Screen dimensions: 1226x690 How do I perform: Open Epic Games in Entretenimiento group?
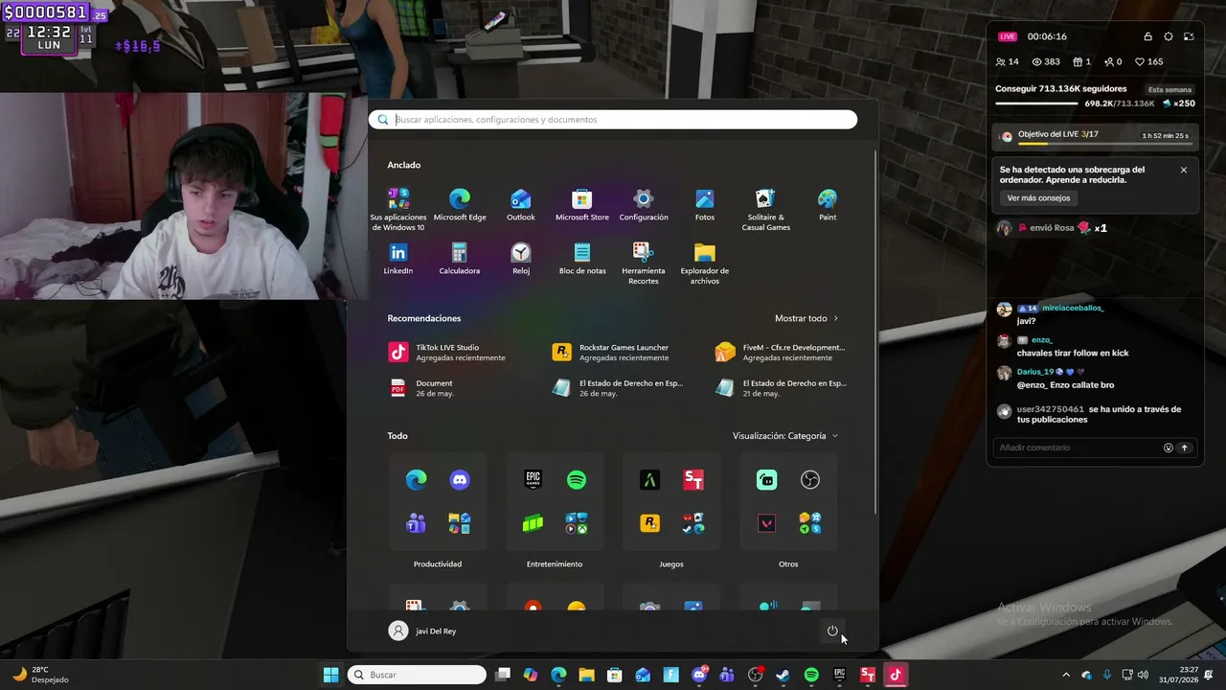[533, 480]
